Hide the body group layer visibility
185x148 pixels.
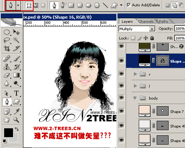[x=122, y=98]
